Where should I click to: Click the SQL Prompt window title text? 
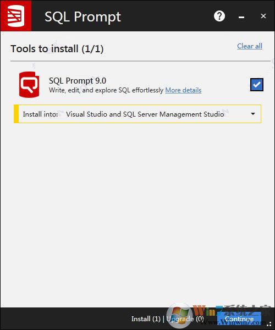click(x=82, y=16)
